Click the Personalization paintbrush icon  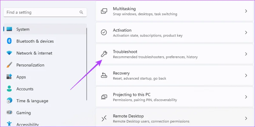[x=9, y=65]
